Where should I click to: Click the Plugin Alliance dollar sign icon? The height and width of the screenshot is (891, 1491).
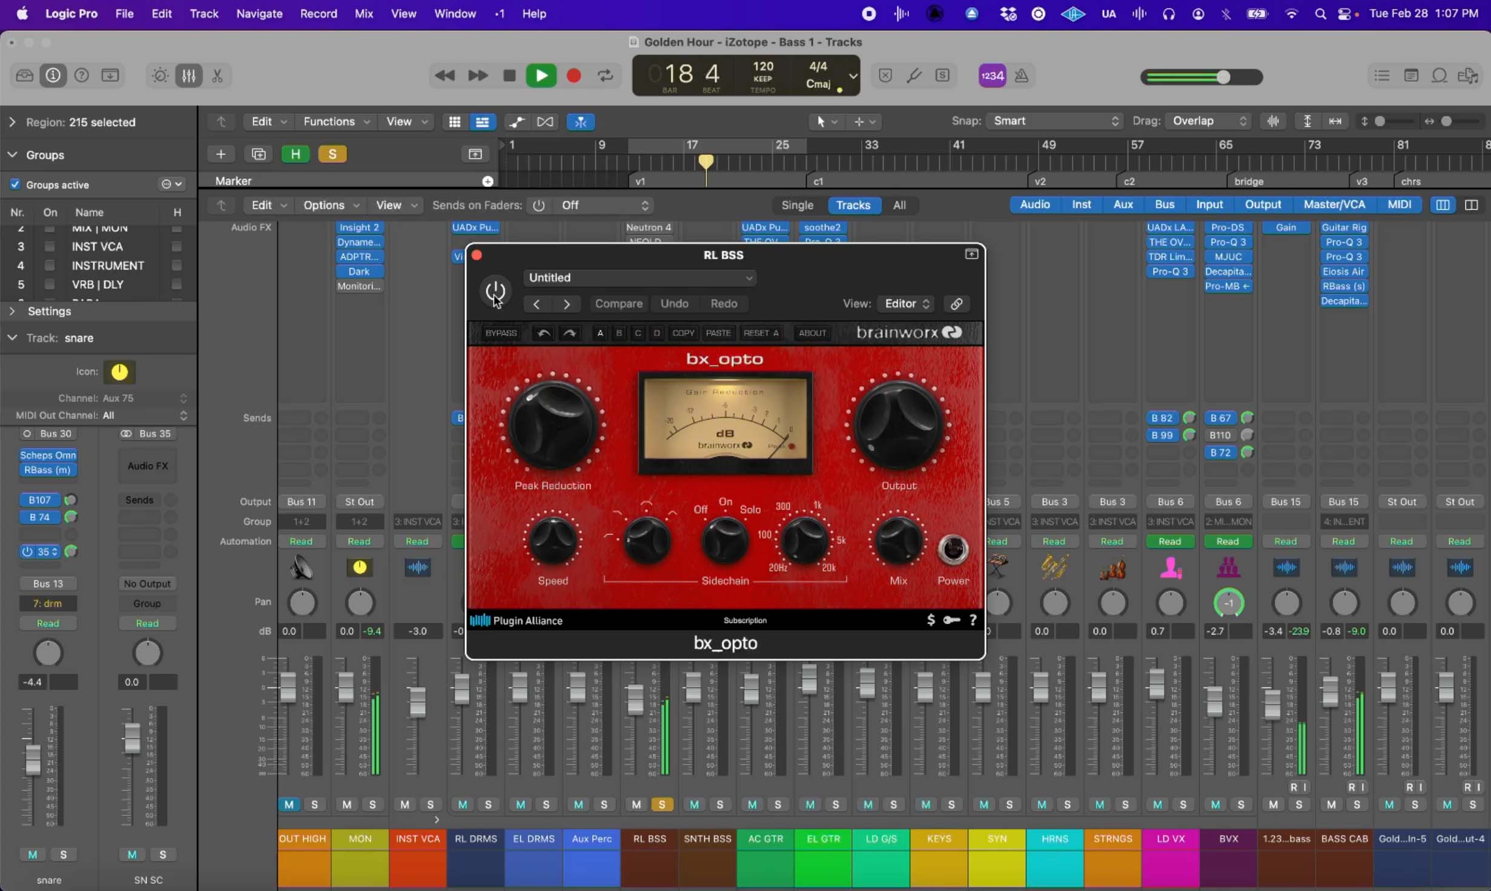click(x=931, y=620)
